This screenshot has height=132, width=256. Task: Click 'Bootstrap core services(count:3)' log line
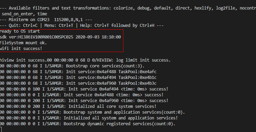(72, 66)
